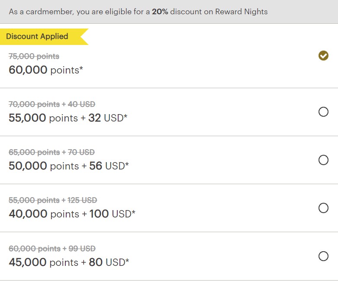
Task: Click the crossed-out 55,000 points + 125 USD
Action: click(x=53, y=201)
